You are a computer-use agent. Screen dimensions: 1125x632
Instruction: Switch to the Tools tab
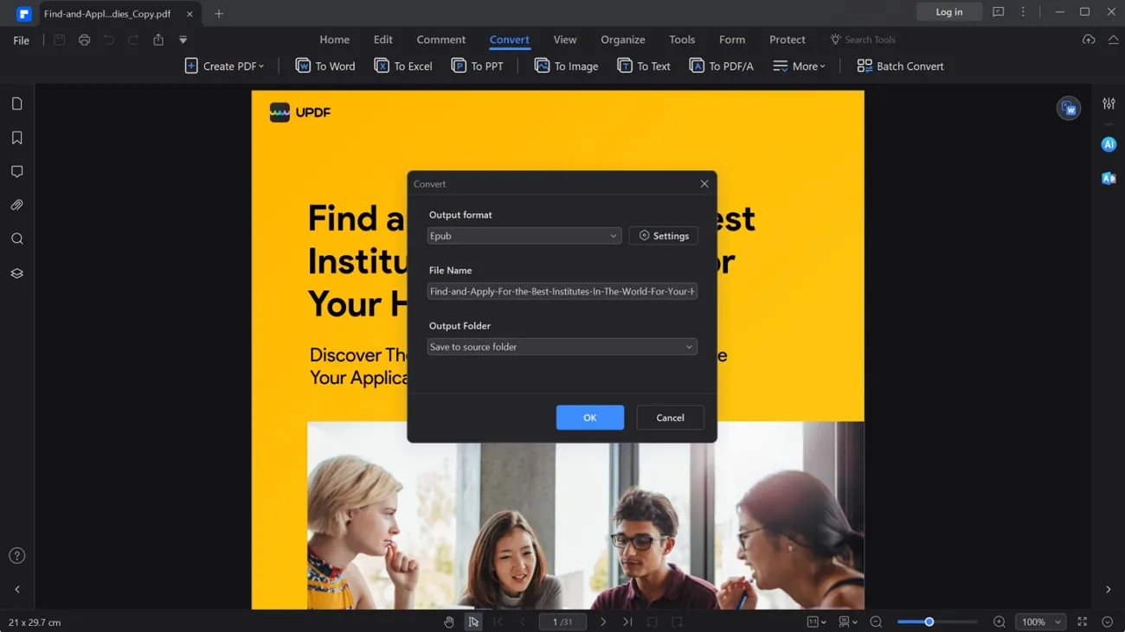click(x=681, y=40)
